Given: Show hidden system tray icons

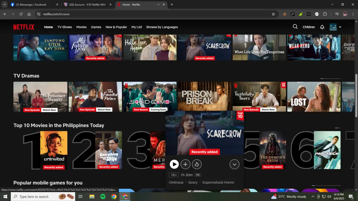Looking at the screenshot, I should pos(313,197).
